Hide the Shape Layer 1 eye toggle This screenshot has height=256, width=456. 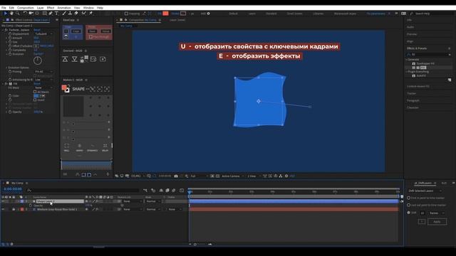3,201
